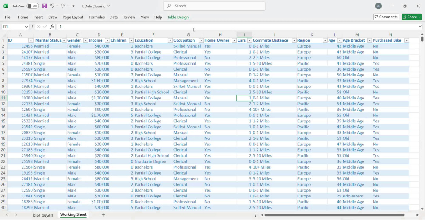
Task: Click the Search box
Action: point(214,6)
